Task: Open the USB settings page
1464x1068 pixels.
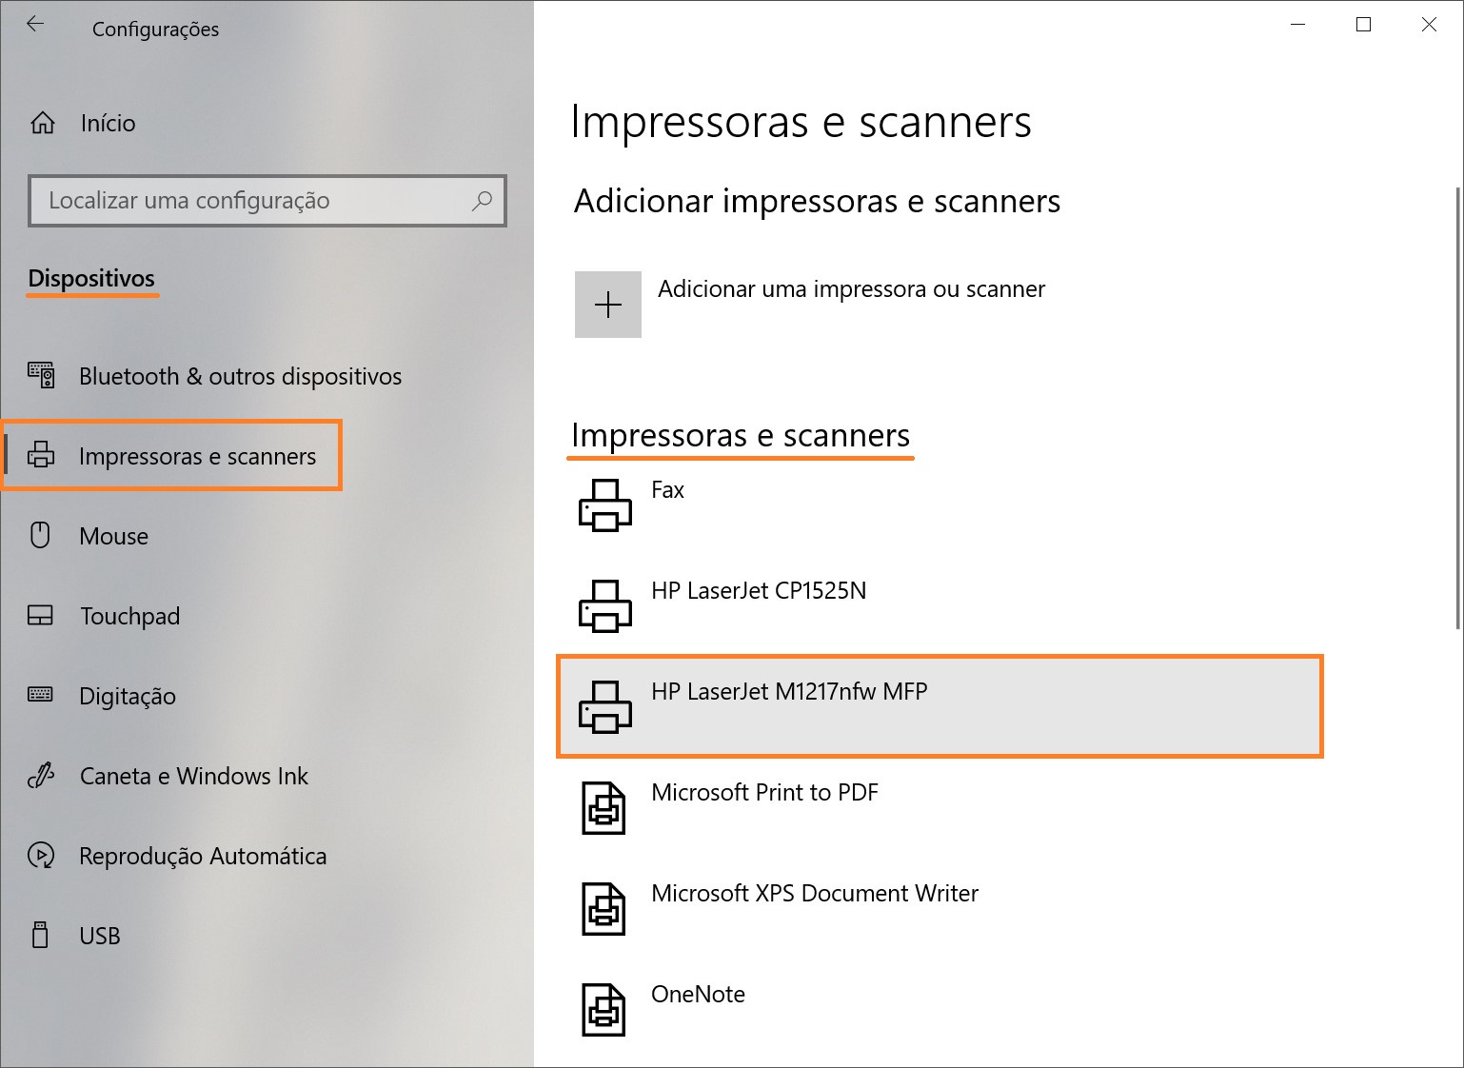Action: tap(100, 936)
